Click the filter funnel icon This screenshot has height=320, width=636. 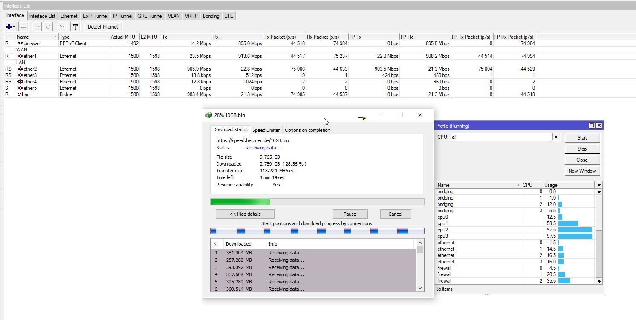click(x=75, y=27)
